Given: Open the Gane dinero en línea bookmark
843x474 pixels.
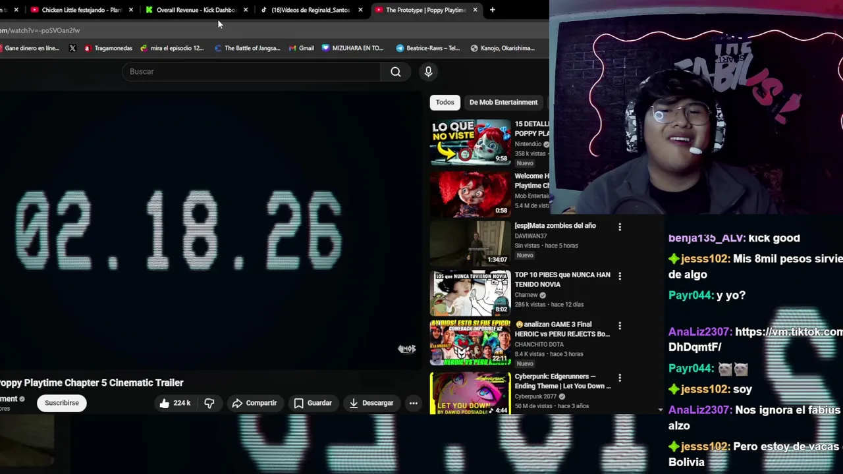Looking at the screenshot, I should [30, 48].
